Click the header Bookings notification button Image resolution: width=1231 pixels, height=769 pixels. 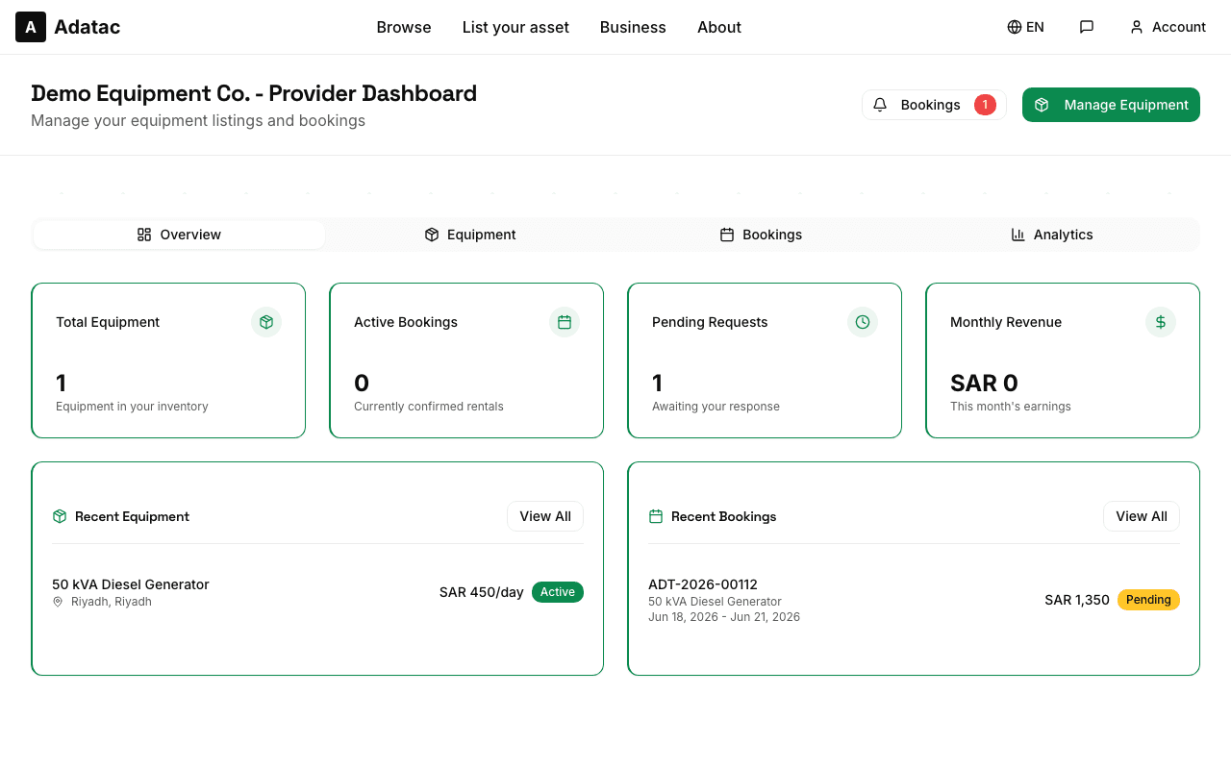point(934,105)
